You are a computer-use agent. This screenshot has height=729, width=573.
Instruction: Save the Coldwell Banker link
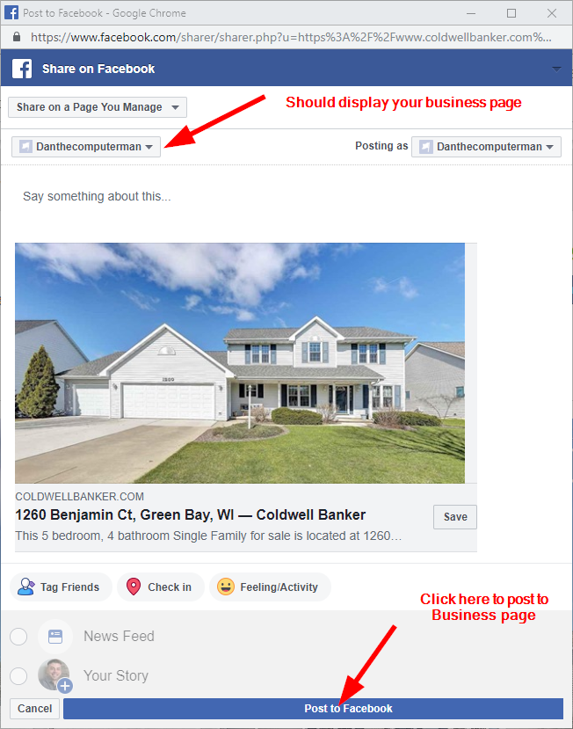455,517
